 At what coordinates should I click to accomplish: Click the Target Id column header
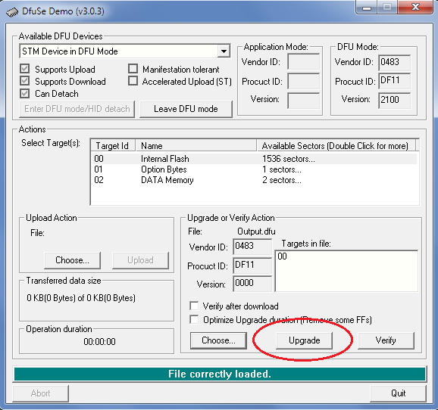[x=113, y=145]
